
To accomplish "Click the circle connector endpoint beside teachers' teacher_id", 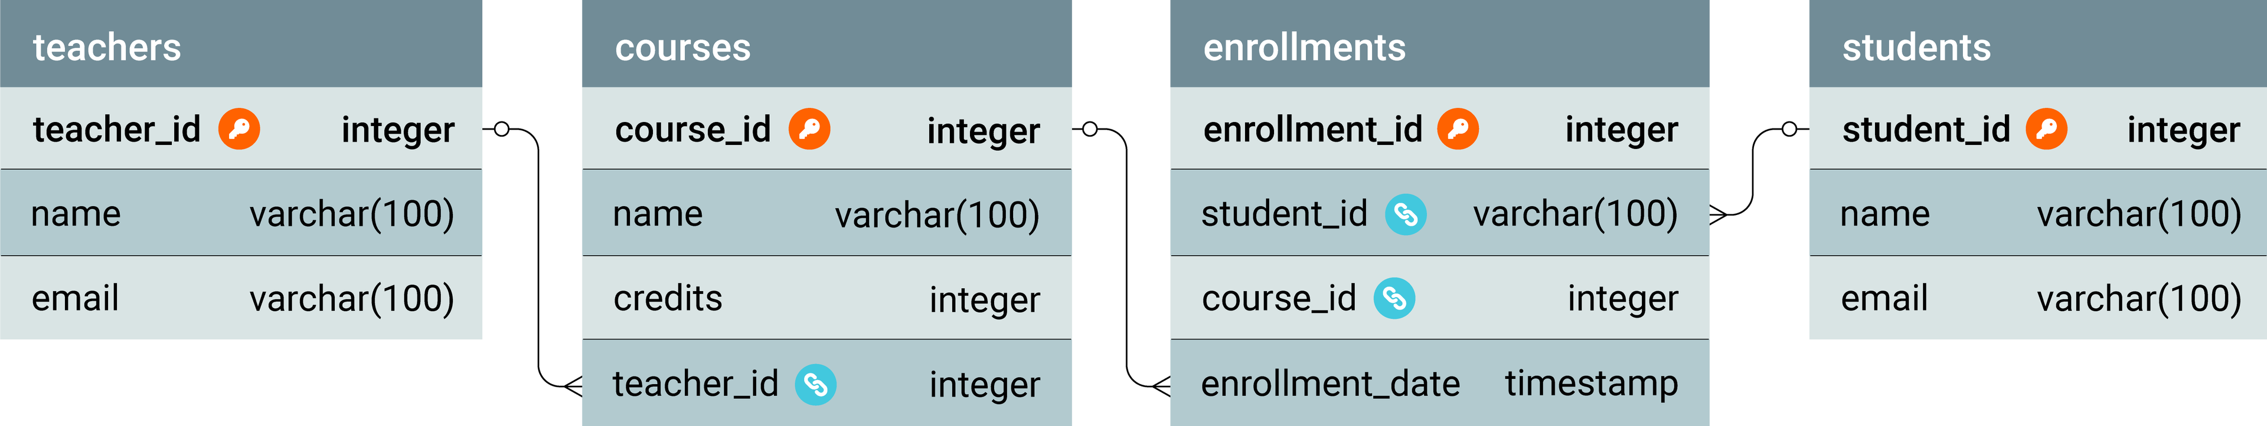I will [502, 129].
